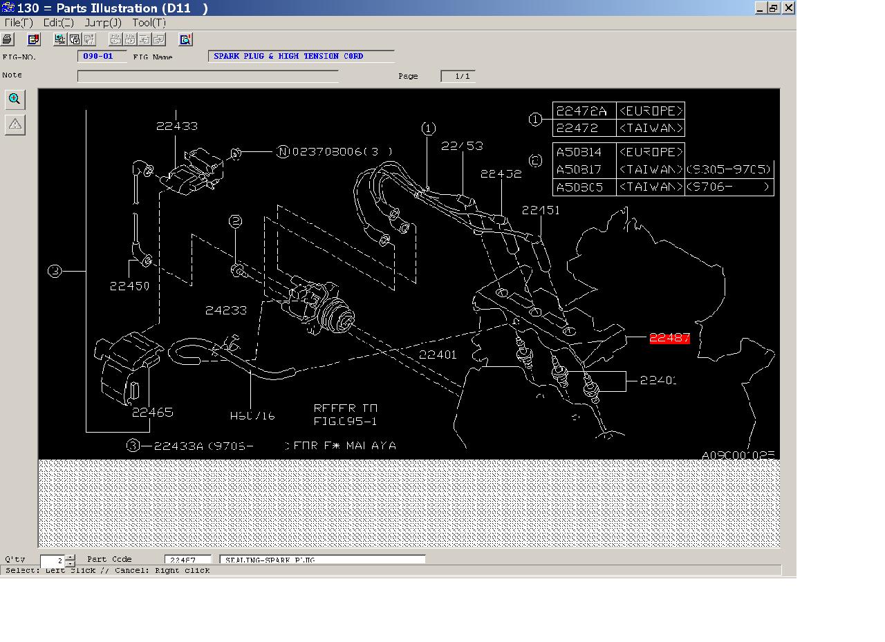885x642 pixels.
Task: Minimize the Parts Illustration window
Action: coord(761,8)
